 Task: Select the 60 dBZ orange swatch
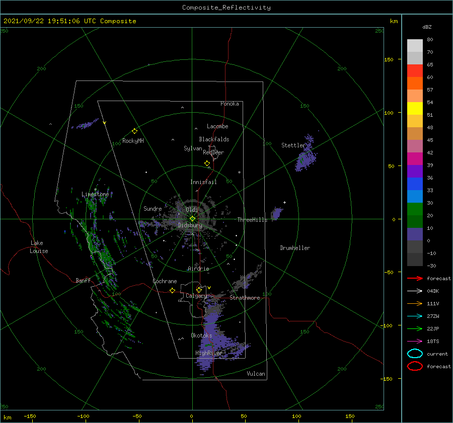click(415, 83)
